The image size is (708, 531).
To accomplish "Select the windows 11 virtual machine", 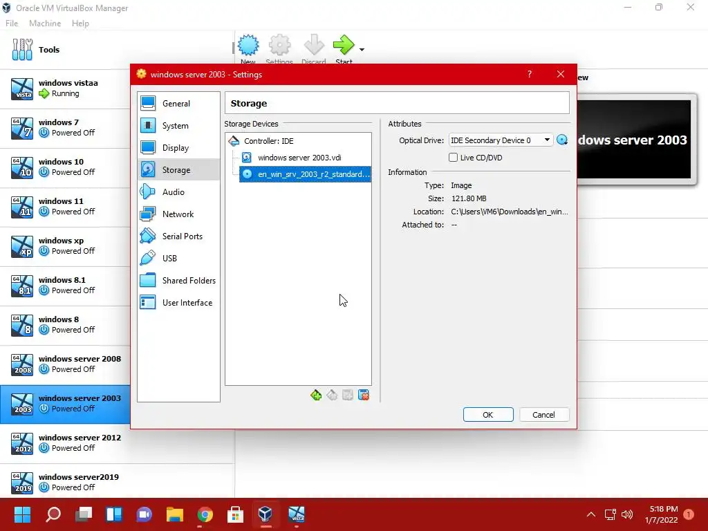I will [65, 206].
